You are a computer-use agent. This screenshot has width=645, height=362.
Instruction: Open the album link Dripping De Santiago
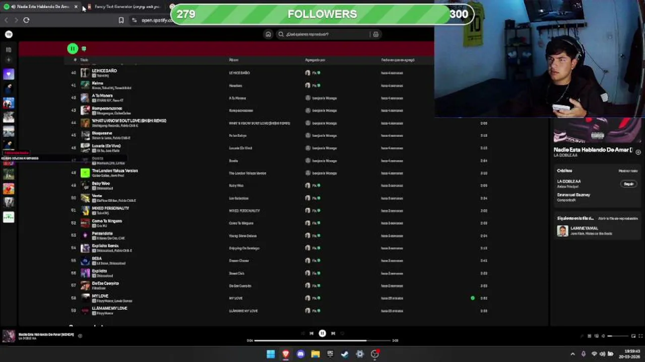(x=244, y=248)
